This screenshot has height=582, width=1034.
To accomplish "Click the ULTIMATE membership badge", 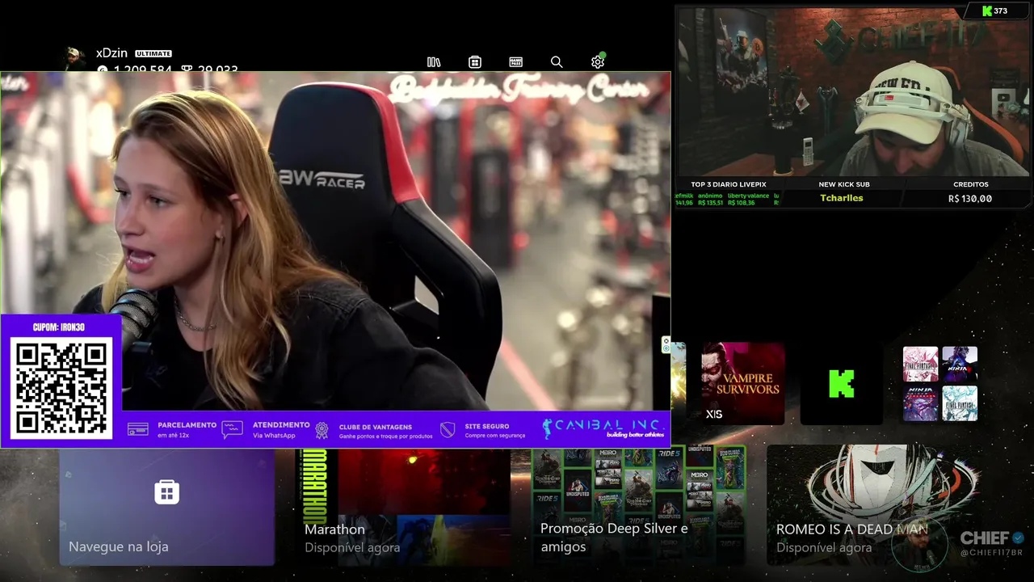I will [x=153, y=53].
